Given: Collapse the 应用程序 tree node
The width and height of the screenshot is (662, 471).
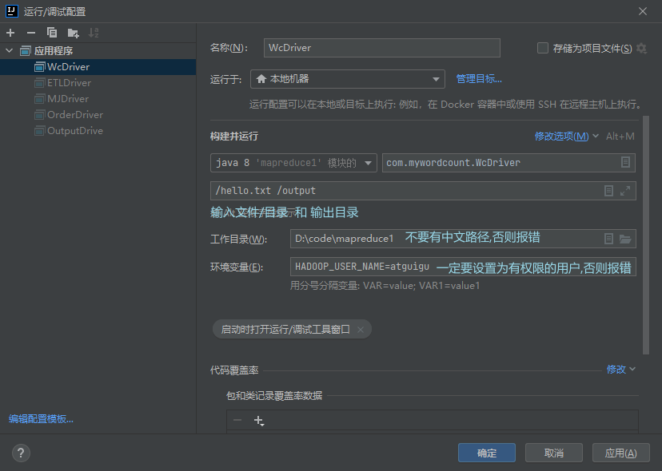Looking at the screenshot, I should [x=10, y=51].
